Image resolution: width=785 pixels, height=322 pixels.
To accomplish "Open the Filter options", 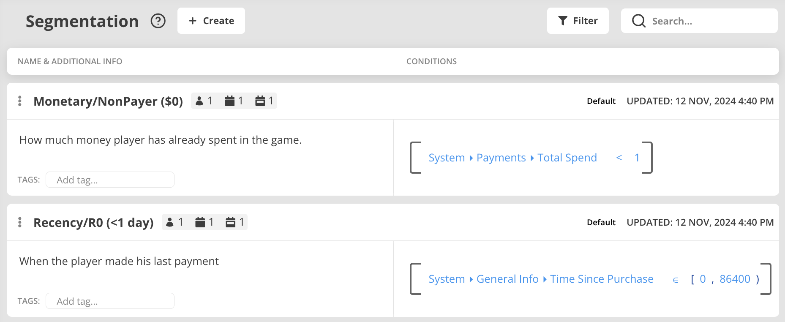I will pyautogui.click(x=578, y=21).
